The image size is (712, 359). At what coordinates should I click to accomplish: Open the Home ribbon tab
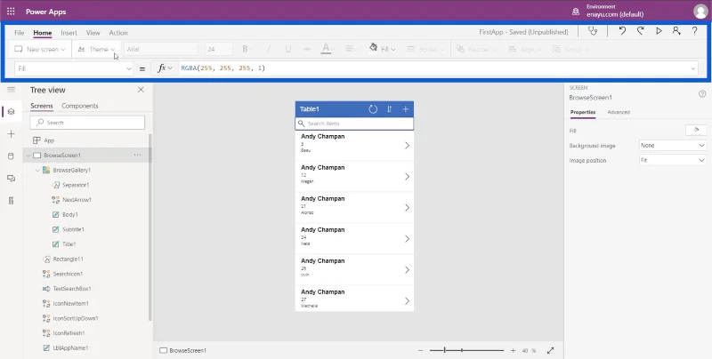tap(42, 33)
